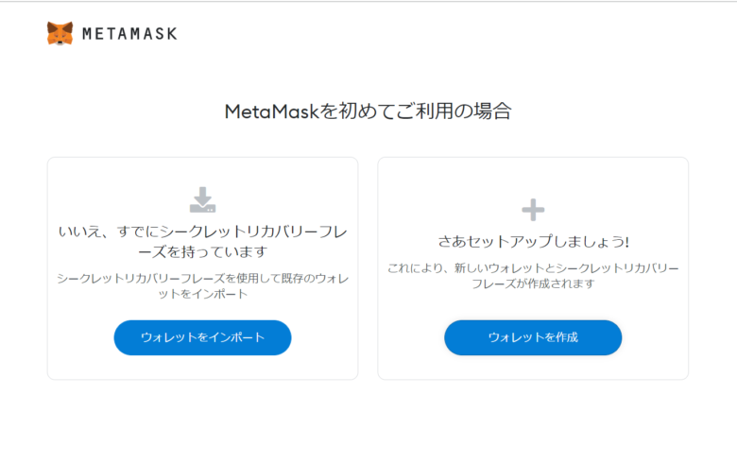Click the いいえ、すでにシークレットリカバリーフレーズ title
737x463 pixels.
pyautogui.click(x=202, y=242)
